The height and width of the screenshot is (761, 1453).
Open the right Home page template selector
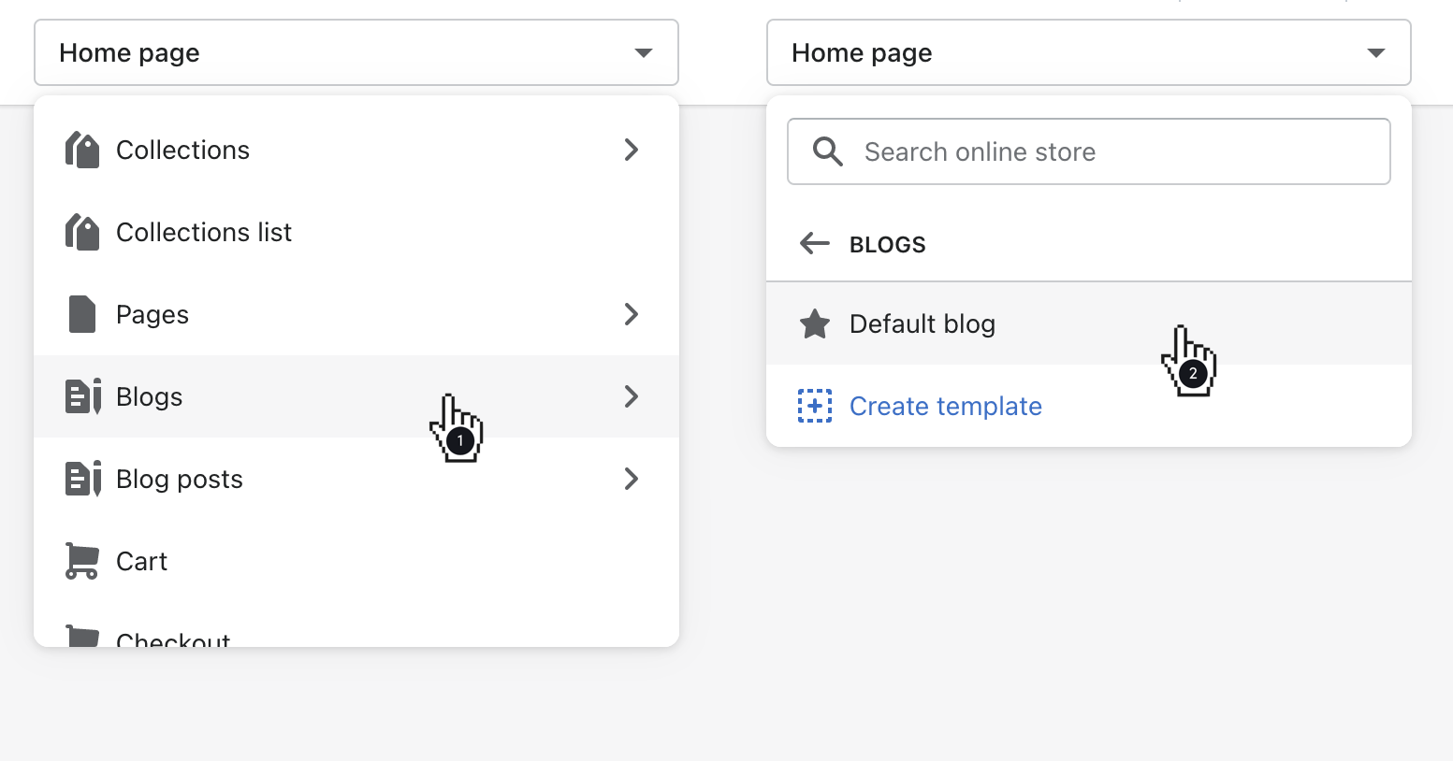click(x=1088, y=52)
